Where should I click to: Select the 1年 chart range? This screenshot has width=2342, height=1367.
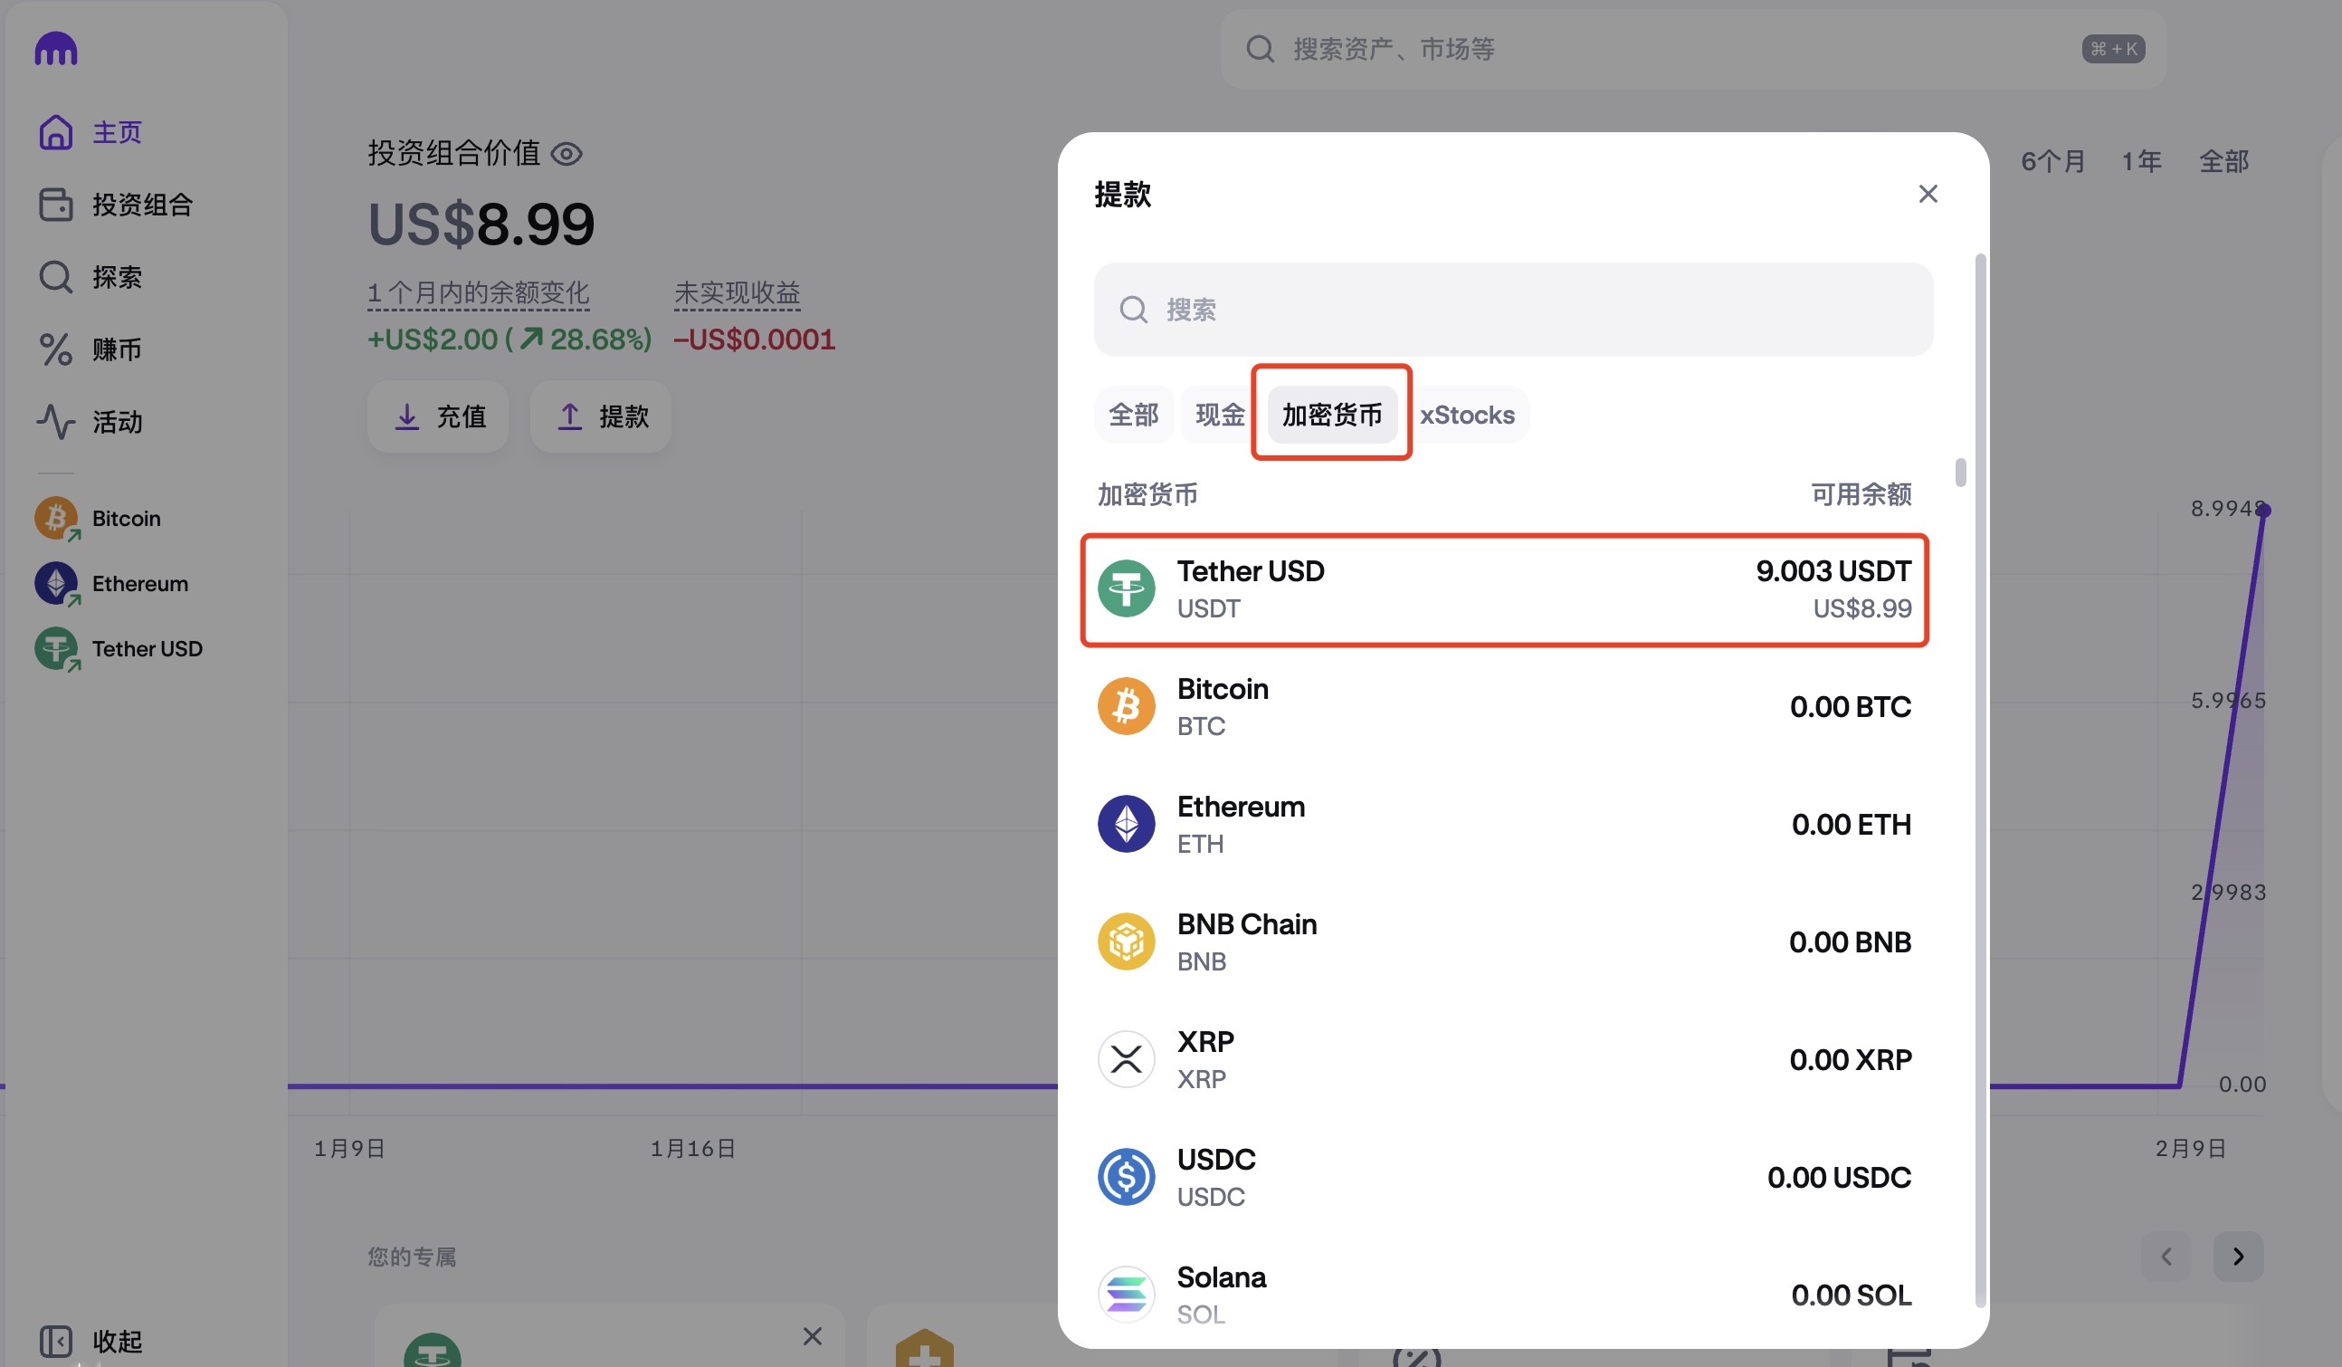click(2140, 162)
